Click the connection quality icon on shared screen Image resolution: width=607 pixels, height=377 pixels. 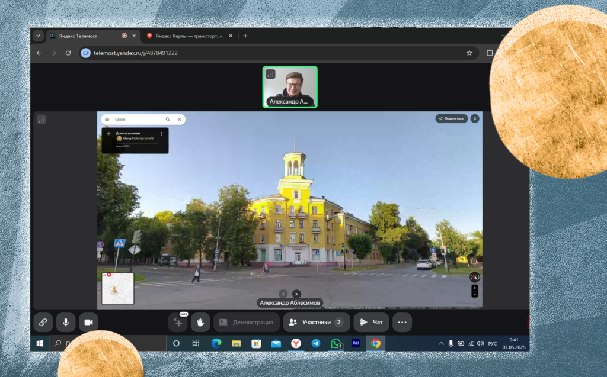(x=41, y=120)
